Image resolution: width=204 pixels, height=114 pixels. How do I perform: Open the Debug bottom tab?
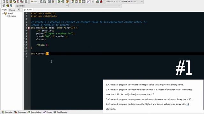click(x=47, y=112)
